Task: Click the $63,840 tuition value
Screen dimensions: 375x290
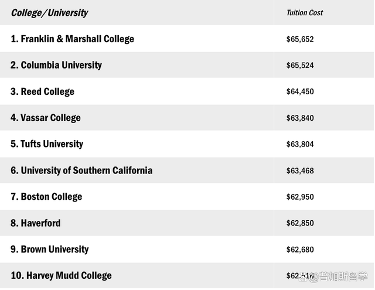Action: click(300, 118)
